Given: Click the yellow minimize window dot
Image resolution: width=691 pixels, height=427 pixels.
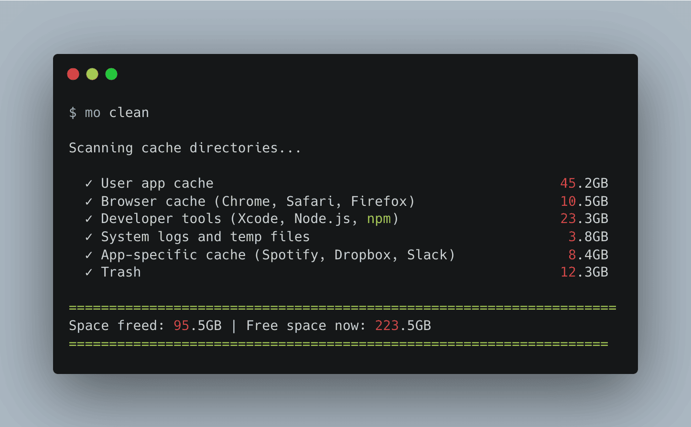Looking at the screenshot, I should pyautogui.click(x=92, y=74).
